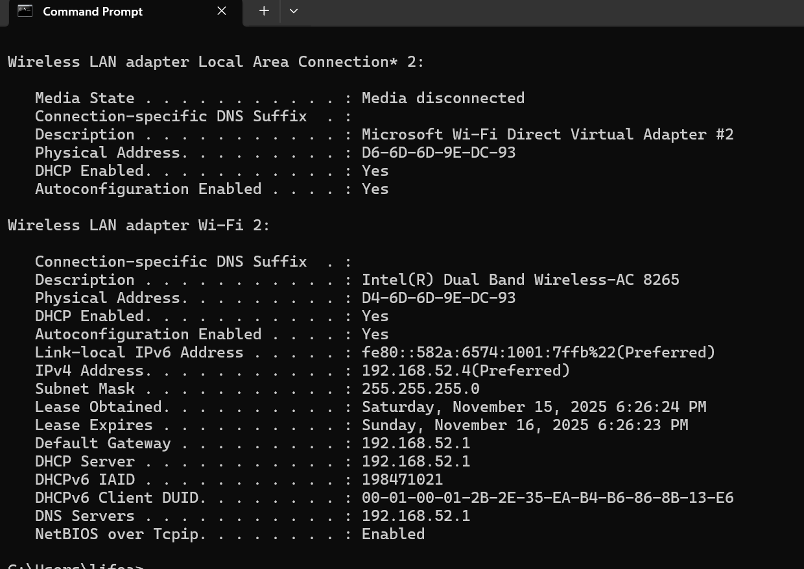
Task: Expand the new tab profiles dropdown chevron
Action: (294, 11)
